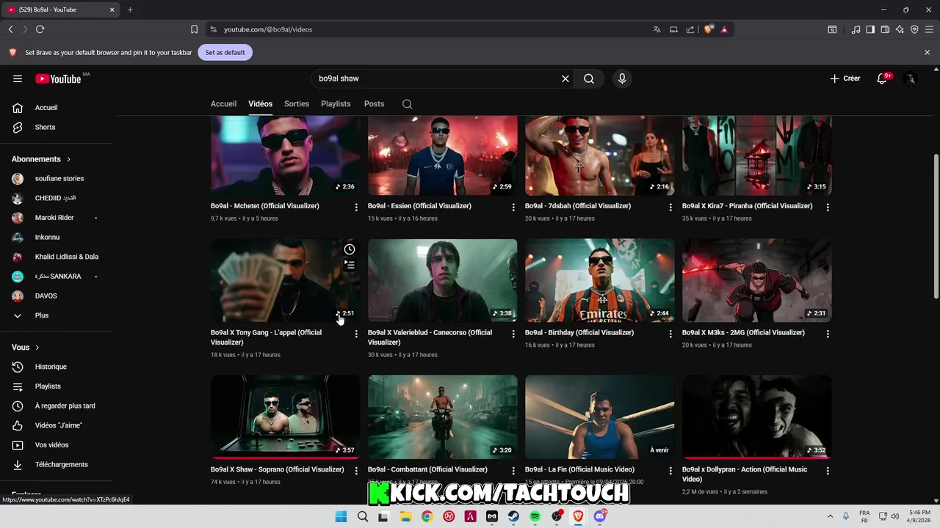Screen dimensions: 940x528
Task: Switch to the Playlists channel tab
Action: coord(336,104)
